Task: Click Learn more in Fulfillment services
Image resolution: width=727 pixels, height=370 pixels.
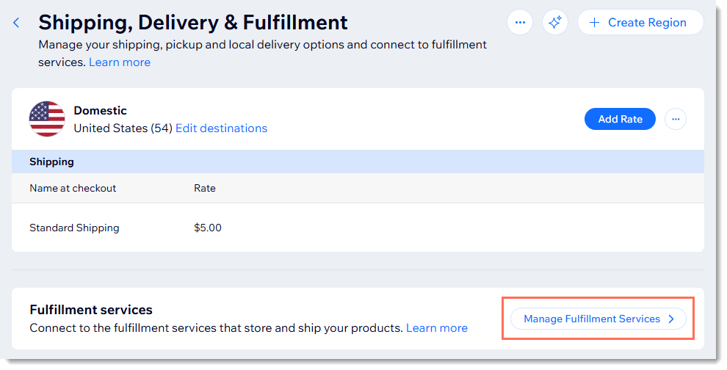Action: click(x=437, y=328)
